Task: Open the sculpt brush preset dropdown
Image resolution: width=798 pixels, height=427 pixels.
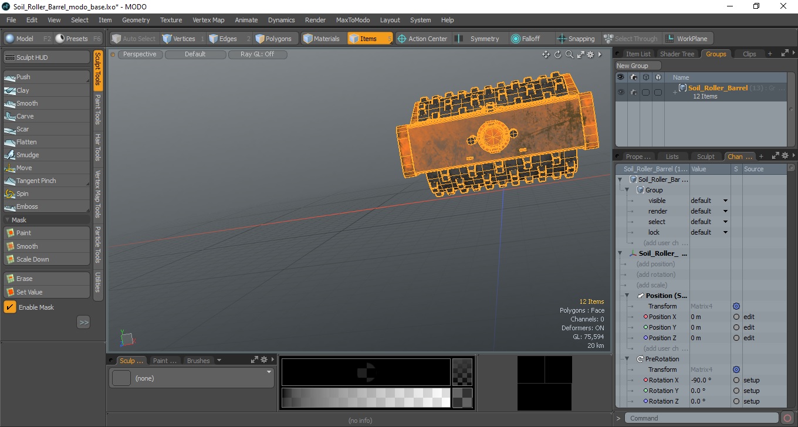Action: 269,372
